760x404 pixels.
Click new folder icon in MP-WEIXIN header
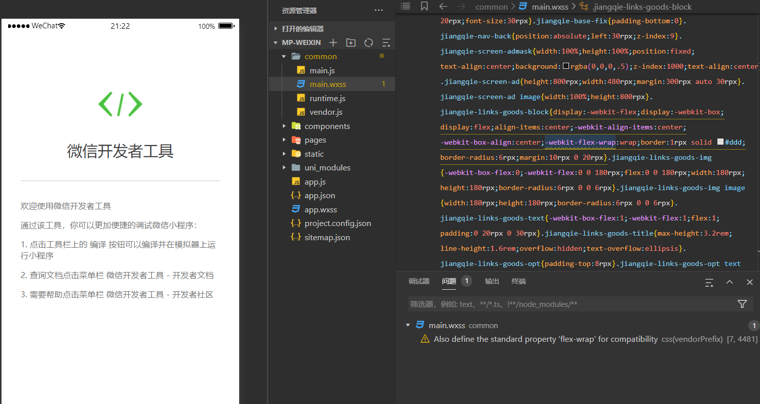351,42
